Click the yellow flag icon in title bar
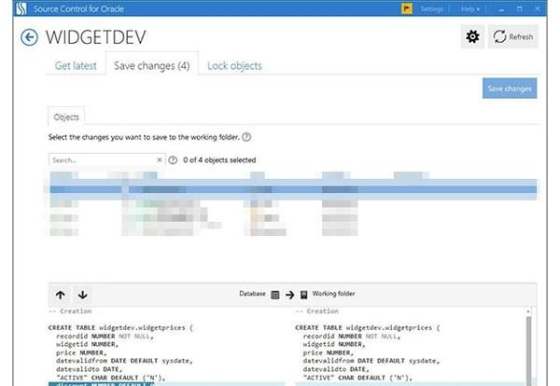 [x=407, y=8]
